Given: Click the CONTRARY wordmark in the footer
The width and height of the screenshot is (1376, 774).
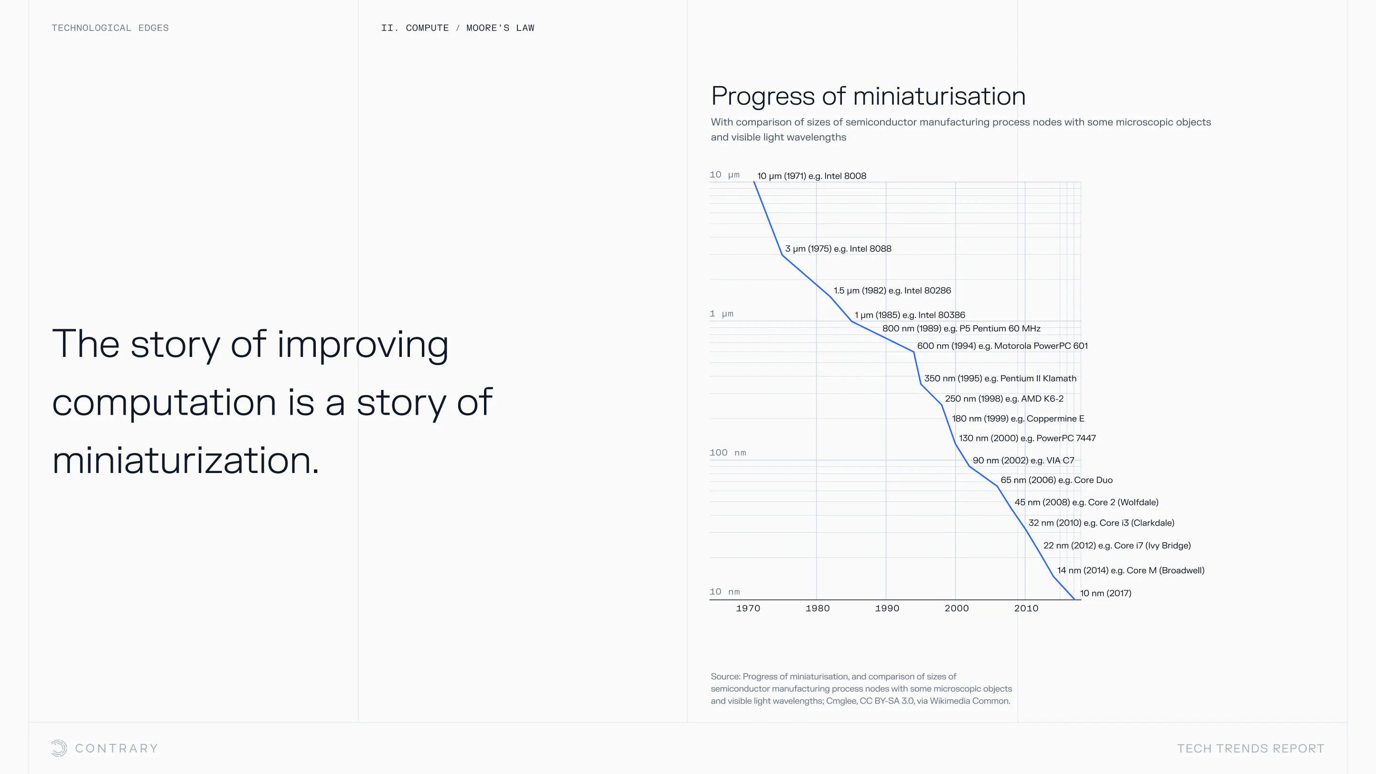Looking at the screenshot, I should click(x=117, y=748).
